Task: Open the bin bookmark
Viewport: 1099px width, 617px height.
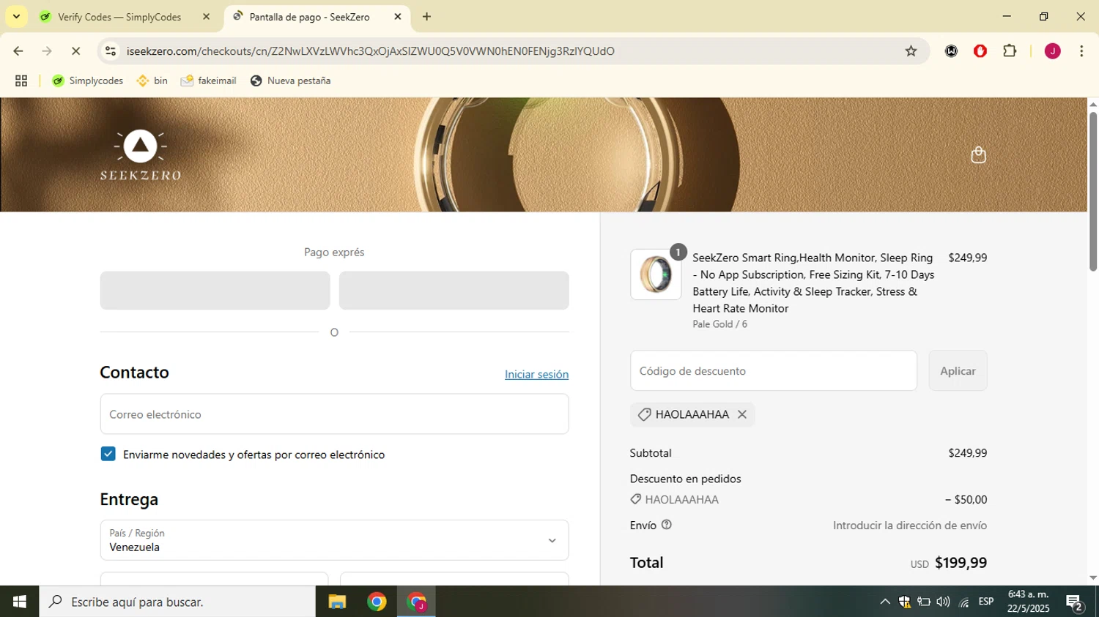Action: (x=152, y=81)
